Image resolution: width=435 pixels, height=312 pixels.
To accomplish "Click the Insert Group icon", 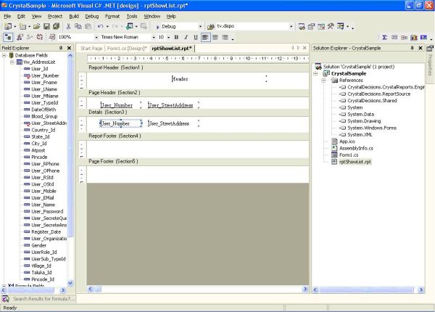I will tap(394, 37).
